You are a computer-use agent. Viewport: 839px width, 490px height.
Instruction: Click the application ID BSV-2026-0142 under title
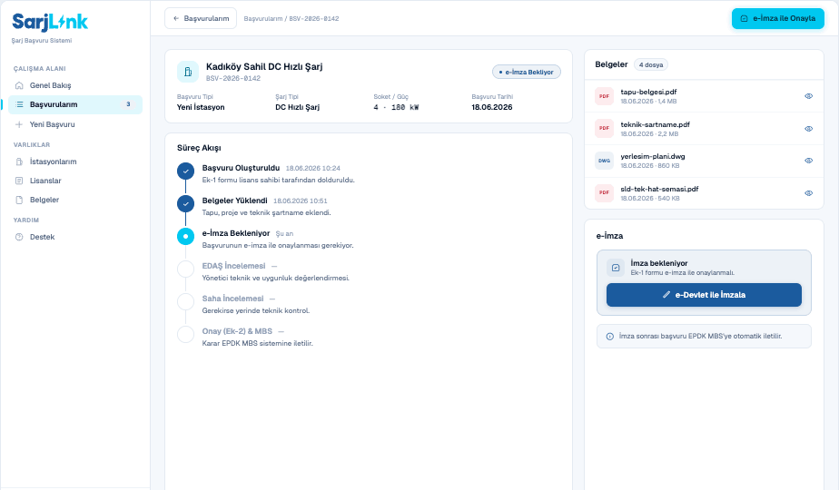coord(233,78)
